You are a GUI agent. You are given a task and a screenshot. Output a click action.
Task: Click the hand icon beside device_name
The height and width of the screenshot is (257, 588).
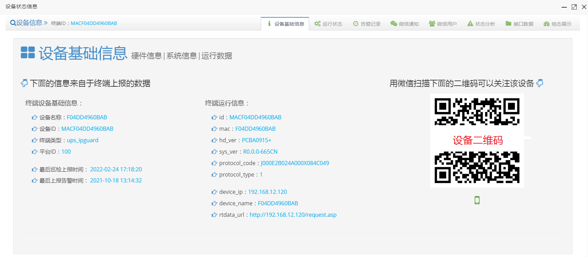click(x=214, y=204)
